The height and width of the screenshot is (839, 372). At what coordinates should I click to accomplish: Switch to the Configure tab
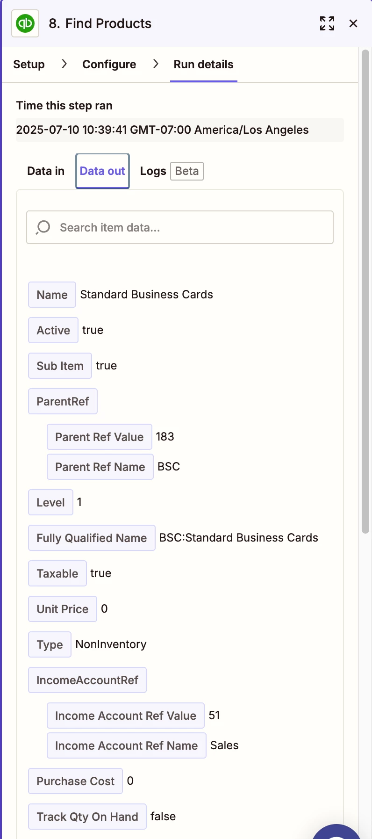[x=109, y=64]
